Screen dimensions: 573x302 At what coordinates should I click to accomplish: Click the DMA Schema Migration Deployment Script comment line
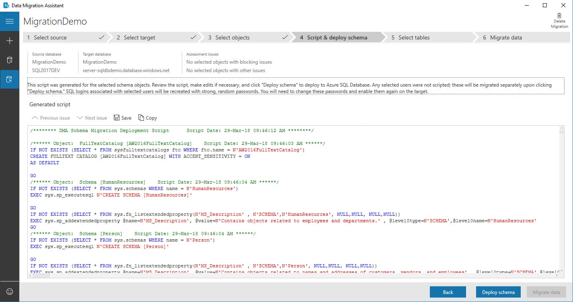tap(172, 130)
